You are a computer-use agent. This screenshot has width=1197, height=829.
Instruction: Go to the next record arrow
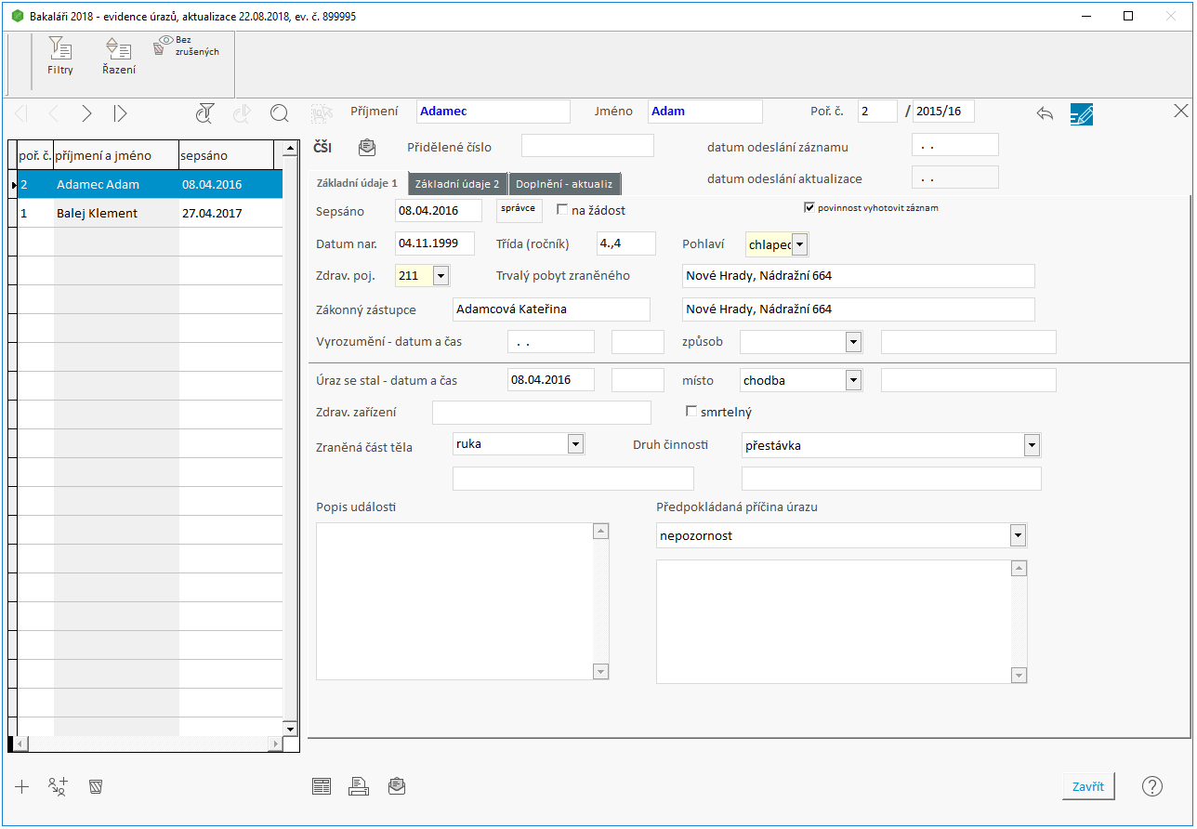[x=86, y=113]
